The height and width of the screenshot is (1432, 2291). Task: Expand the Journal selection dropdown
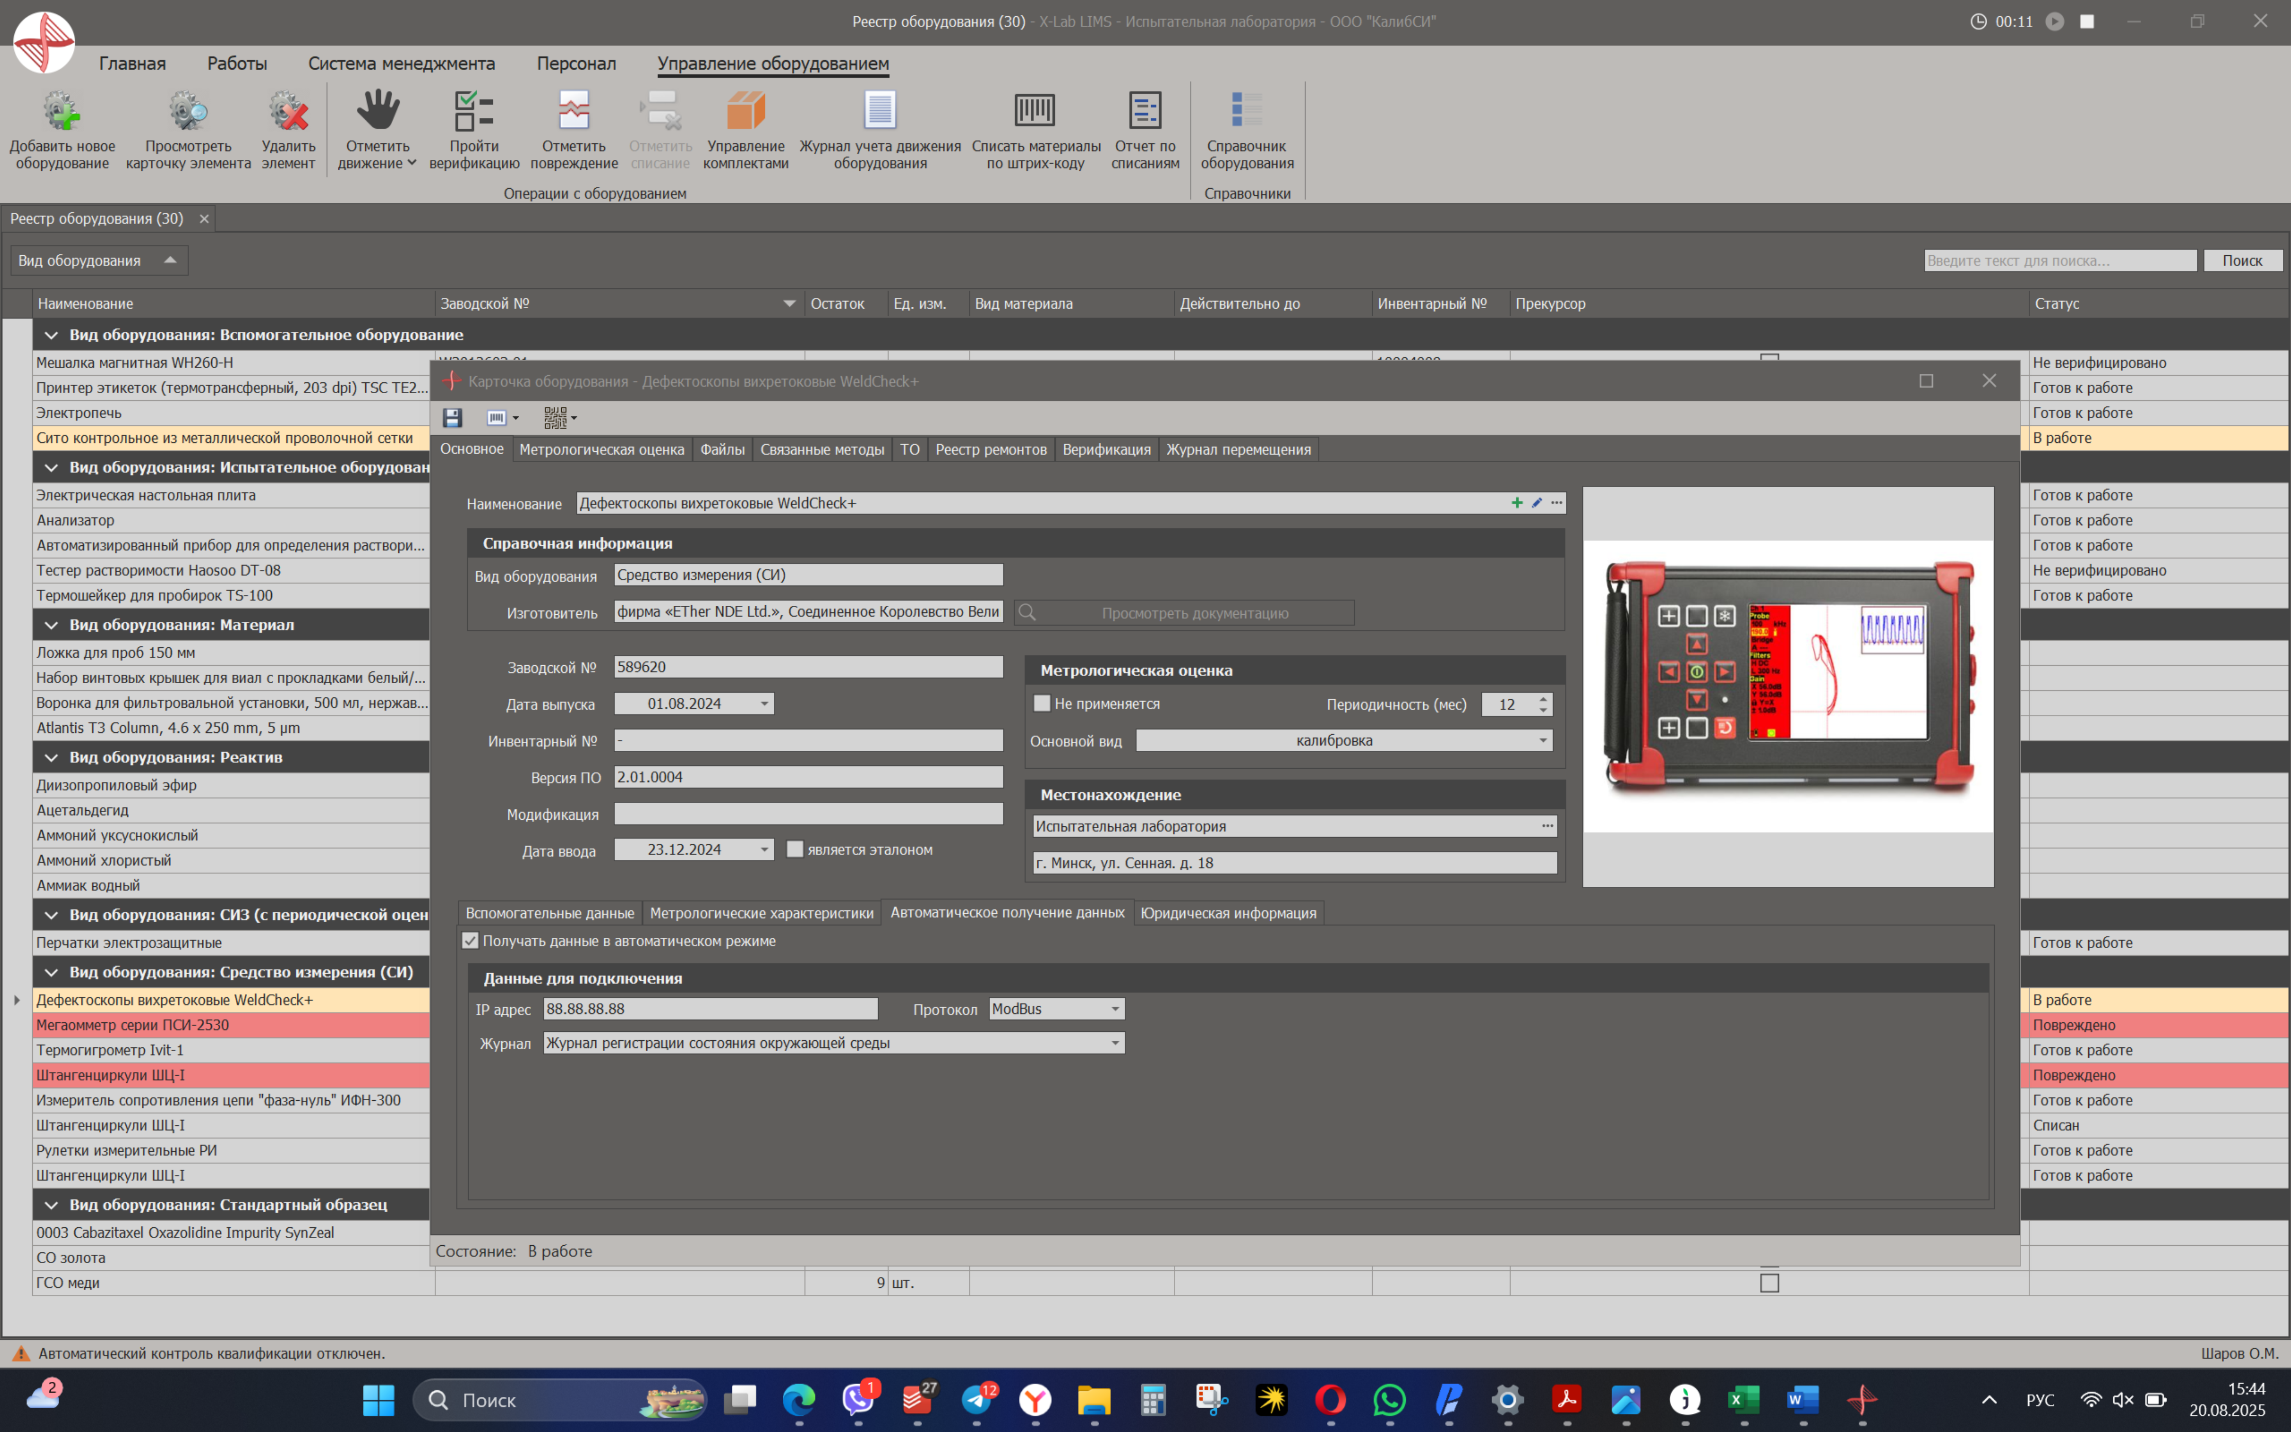pos(1115,1043)
